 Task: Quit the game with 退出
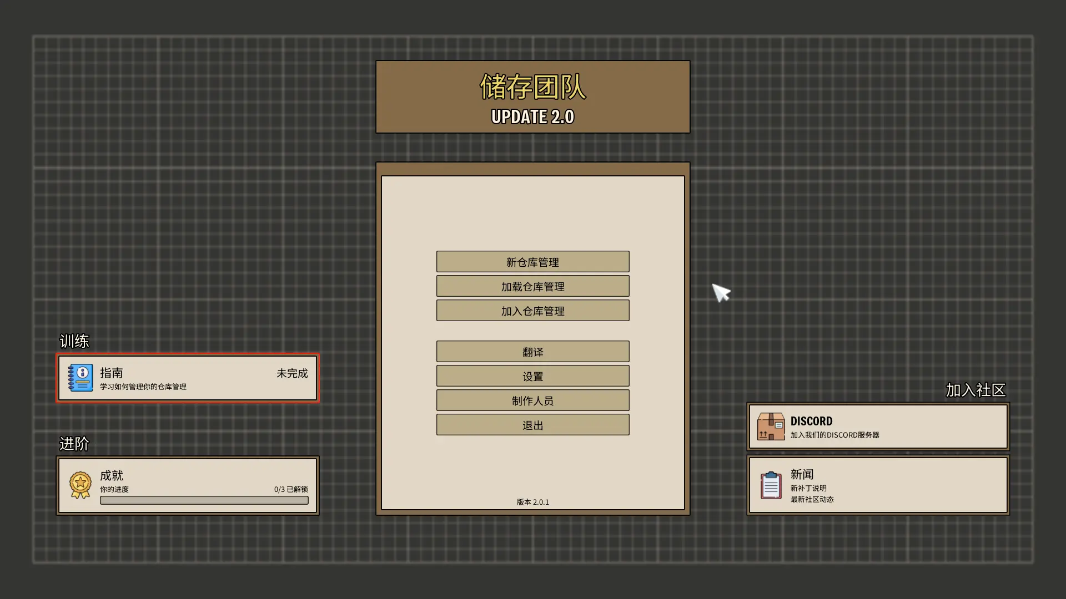[x=533, y=425]
